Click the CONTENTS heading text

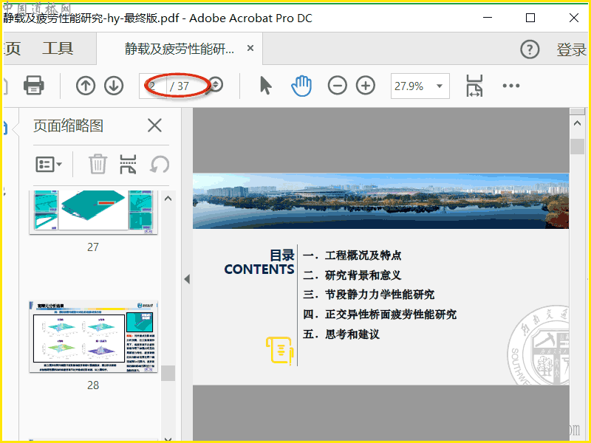pyautogui.click(x=259, y=269)
